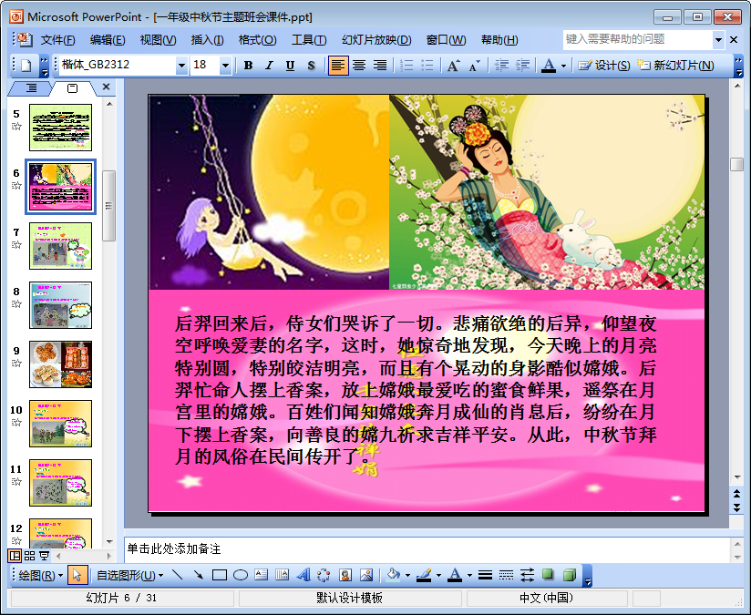Select slide 7 thumbnail

coord(60,246)
